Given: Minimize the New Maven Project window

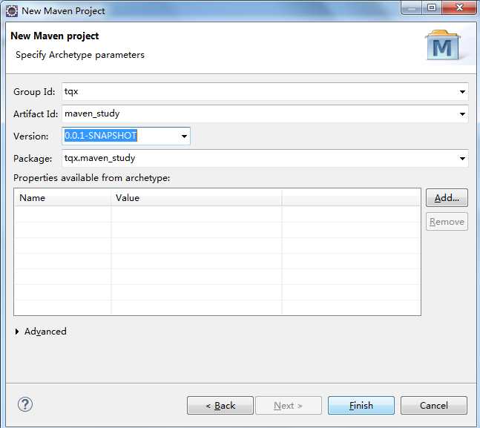Looking at the screenshot, I should (x=412, y=7).
